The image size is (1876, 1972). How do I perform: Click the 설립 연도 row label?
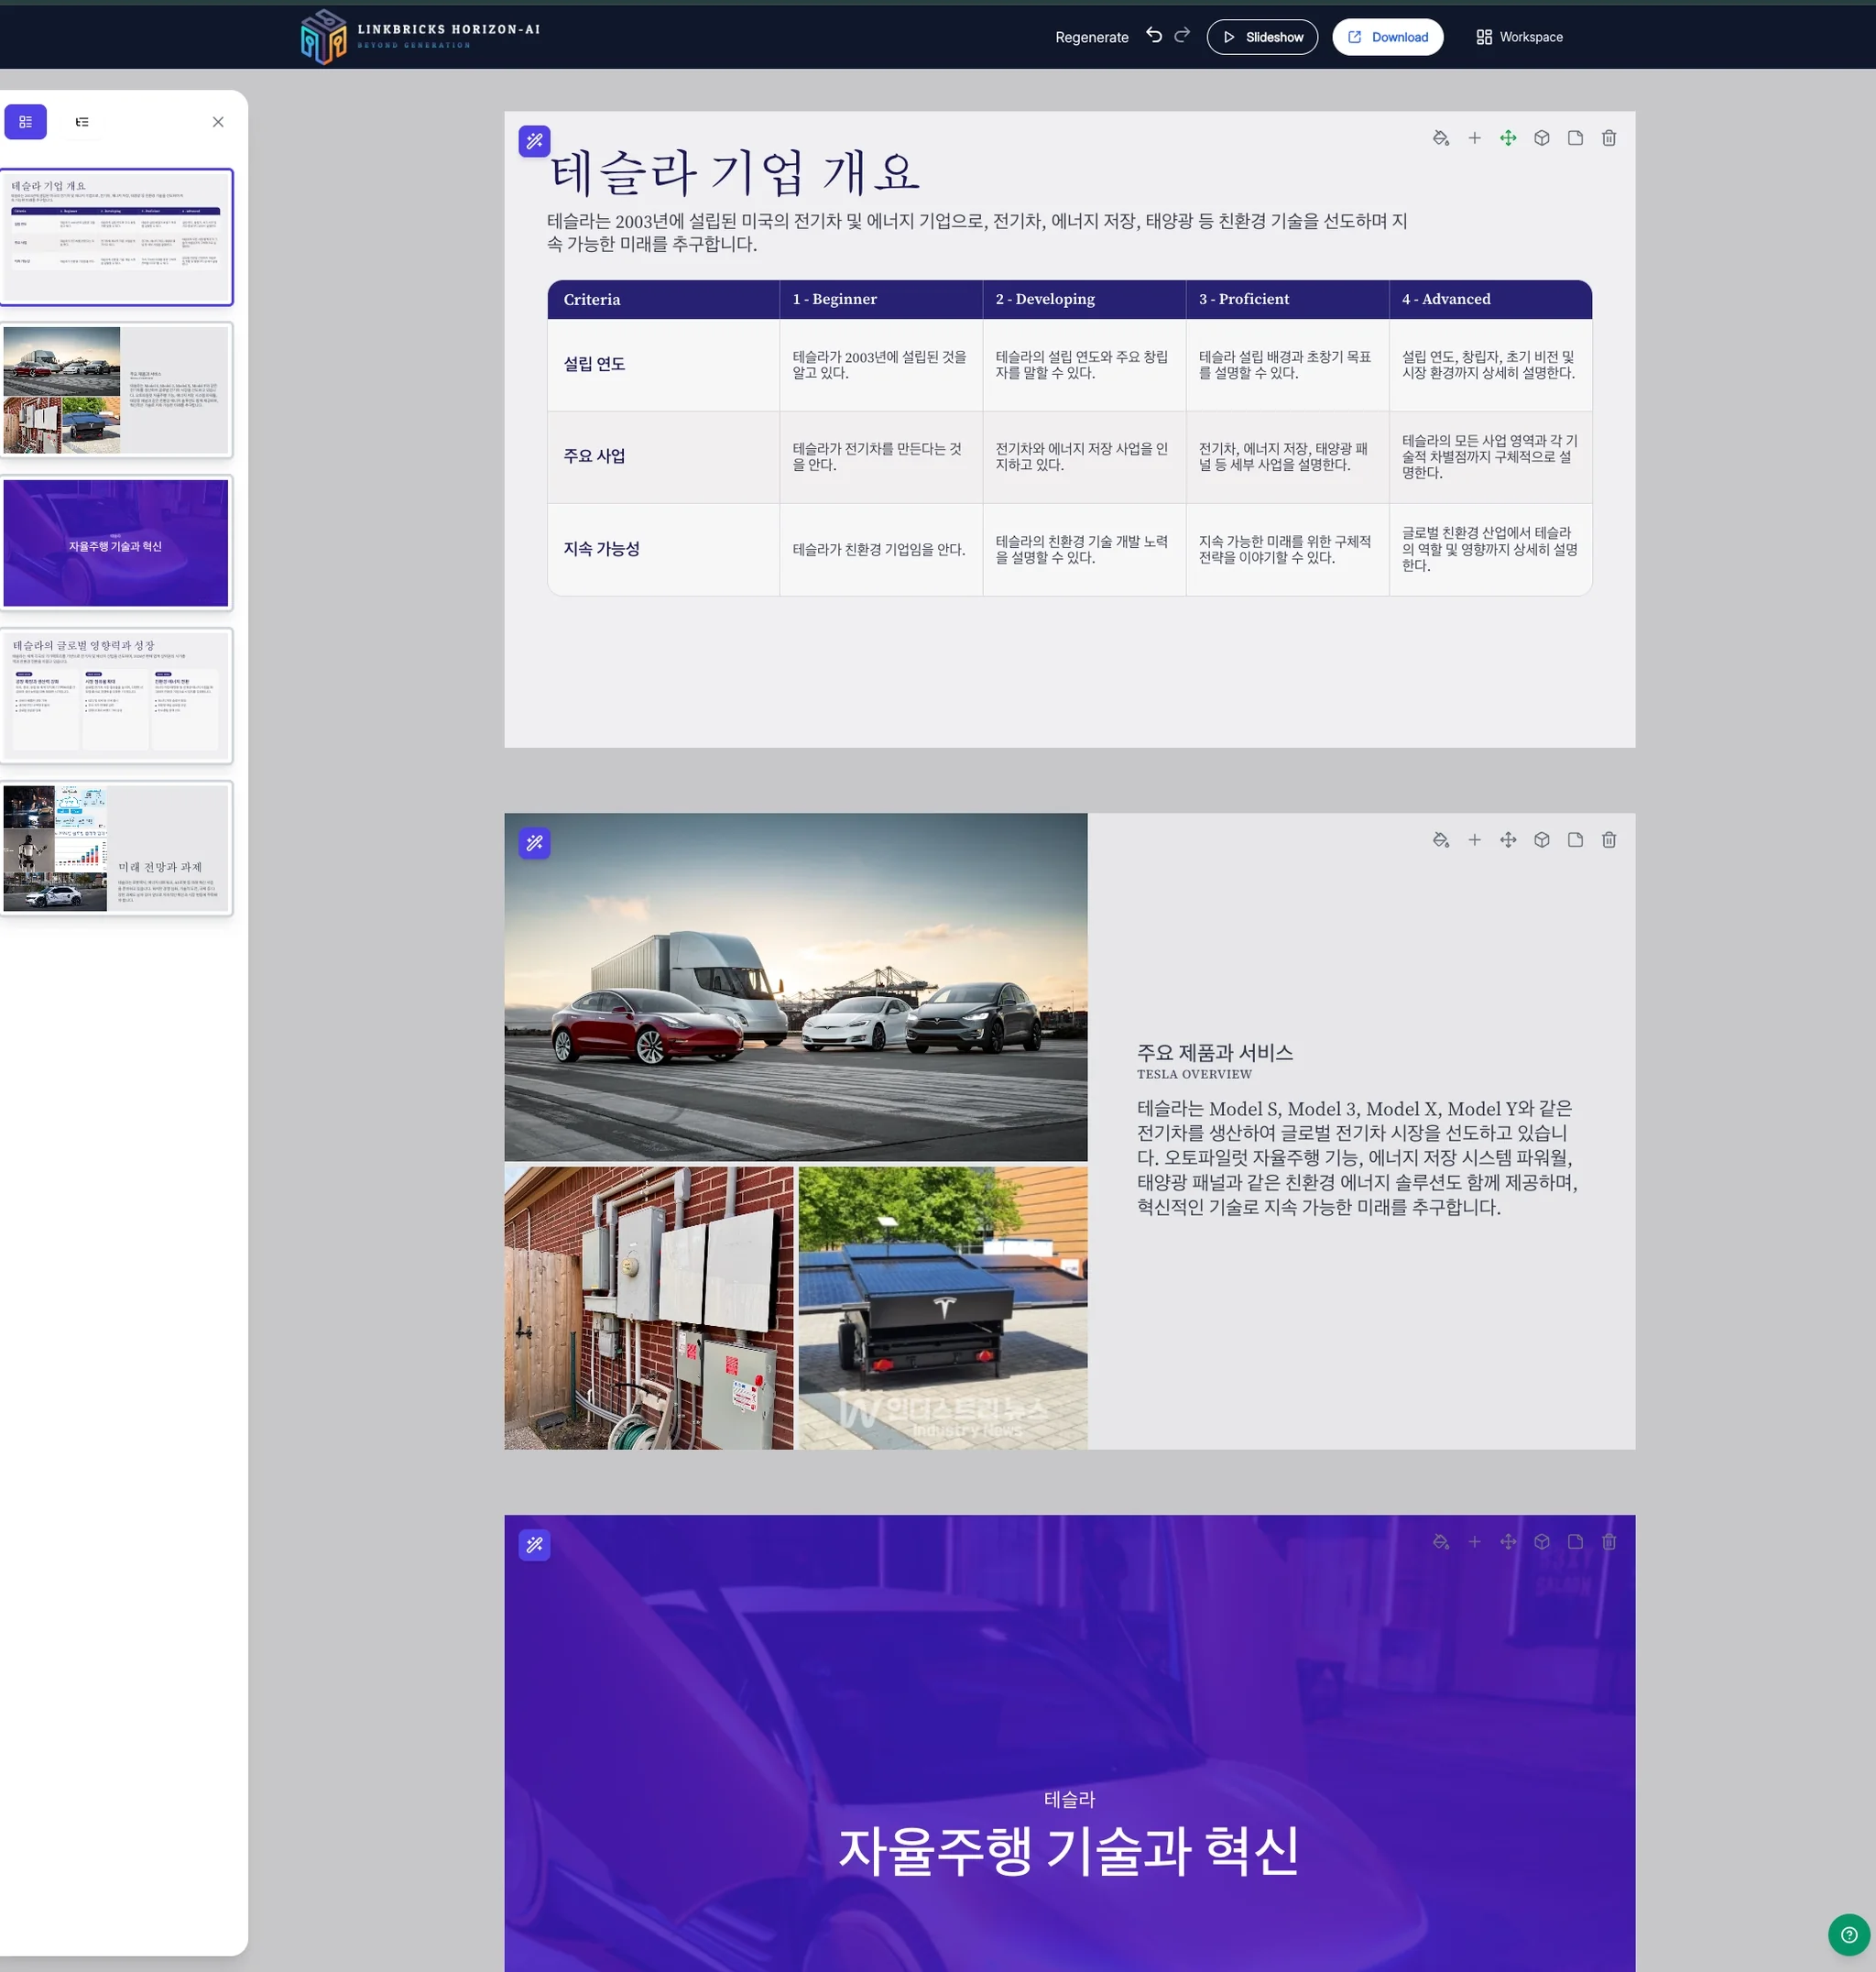tap(594, 364)
